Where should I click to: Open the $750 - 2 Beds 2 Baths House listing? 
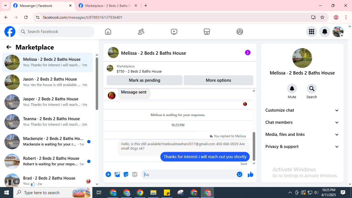click(x=139, y=71)
